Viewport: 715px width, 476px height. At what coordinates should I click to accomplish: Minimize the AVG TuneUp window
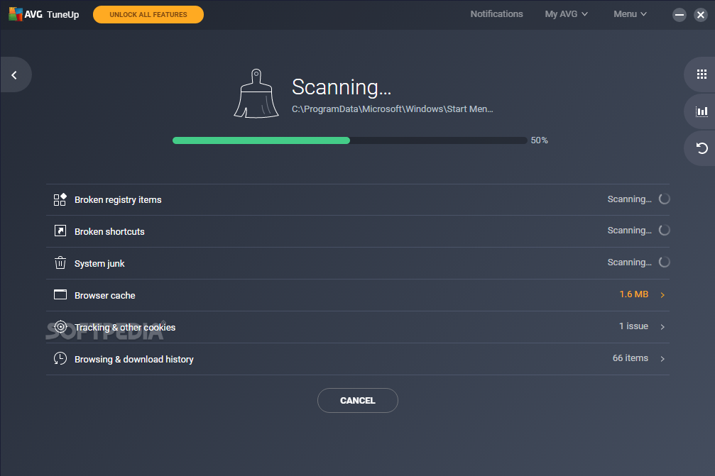pos(679,15)
